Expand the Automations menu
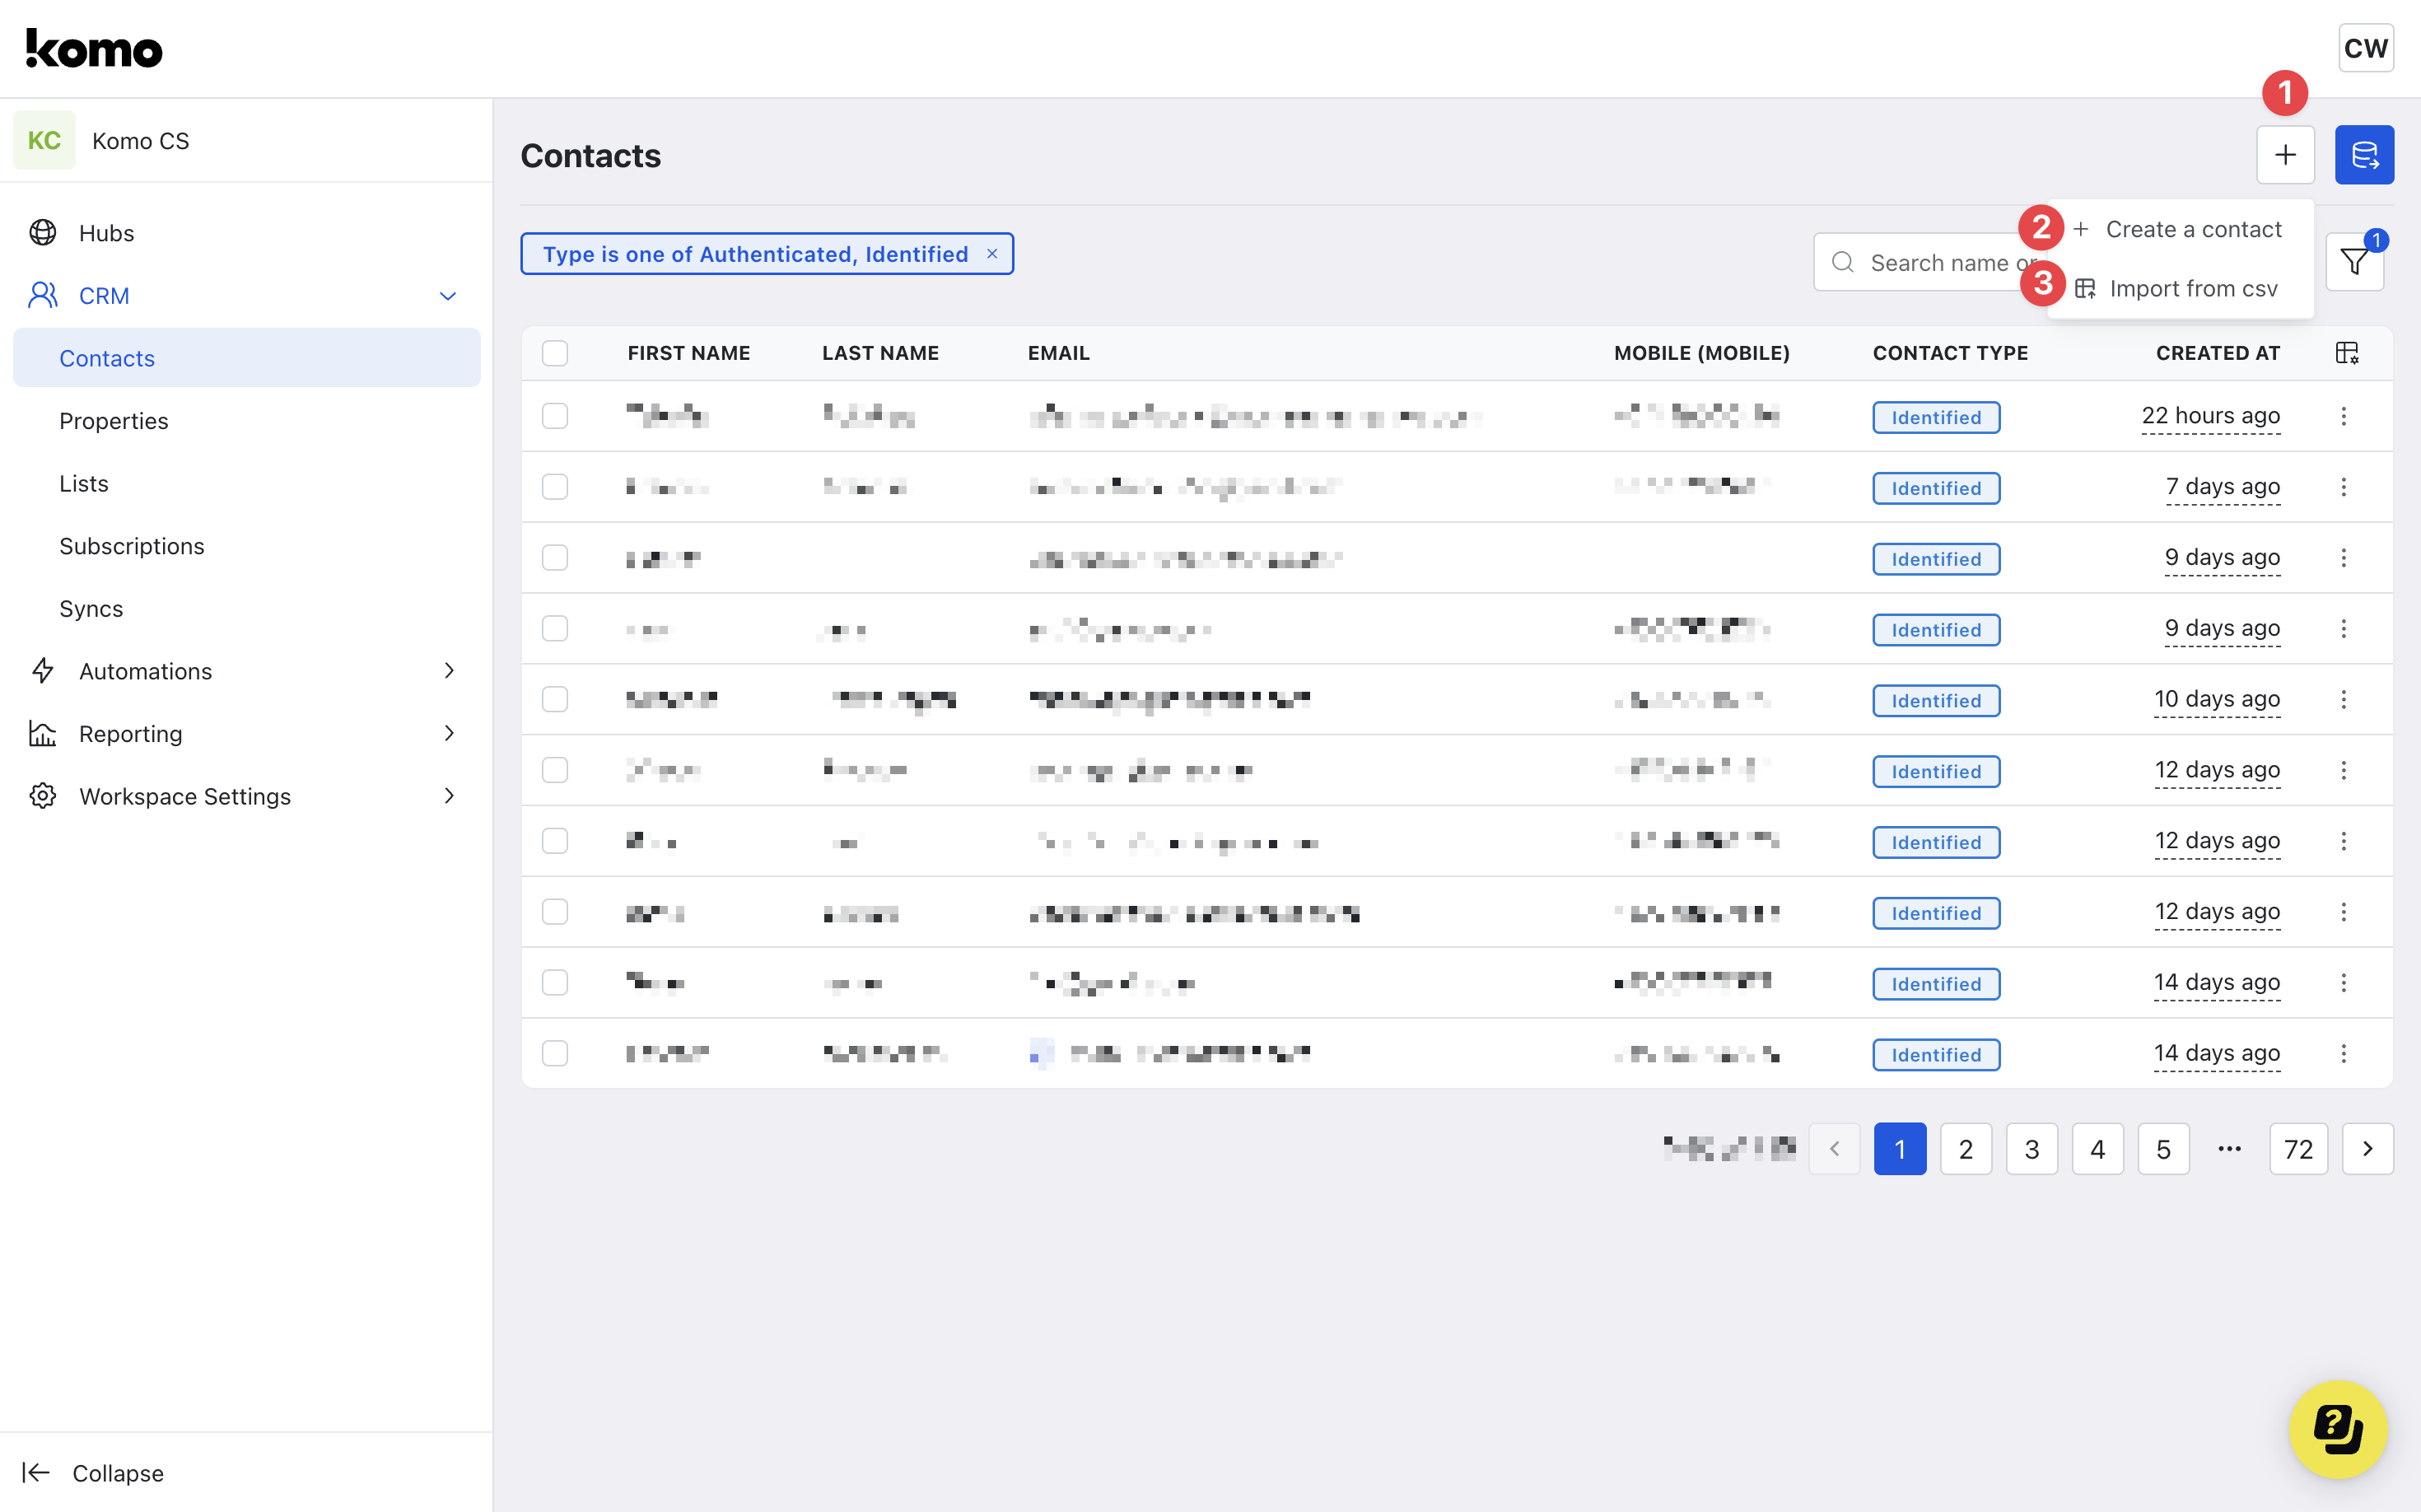 [448, 671]
